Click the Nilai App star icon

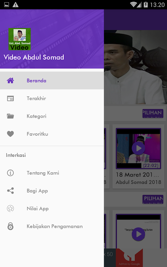[10, 208]
